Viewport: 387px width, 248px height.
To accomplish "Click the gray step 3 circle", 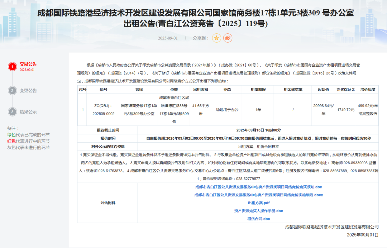I will tap(13, 112).
